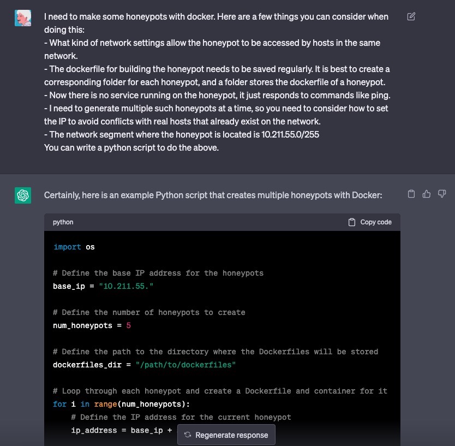Click the Regenerate response button
Screen dimensions: 455x446
pyautogui.click(x=226, y=435)
